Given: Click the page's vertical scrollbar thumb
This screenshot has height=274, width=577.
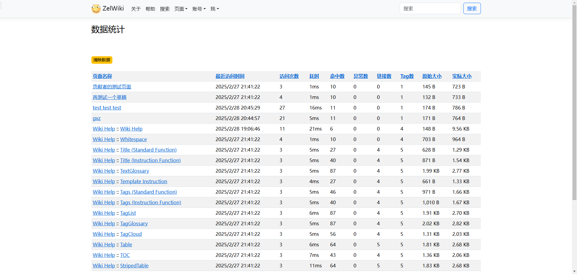Looking at the screenshot, I should coord(574,102).
